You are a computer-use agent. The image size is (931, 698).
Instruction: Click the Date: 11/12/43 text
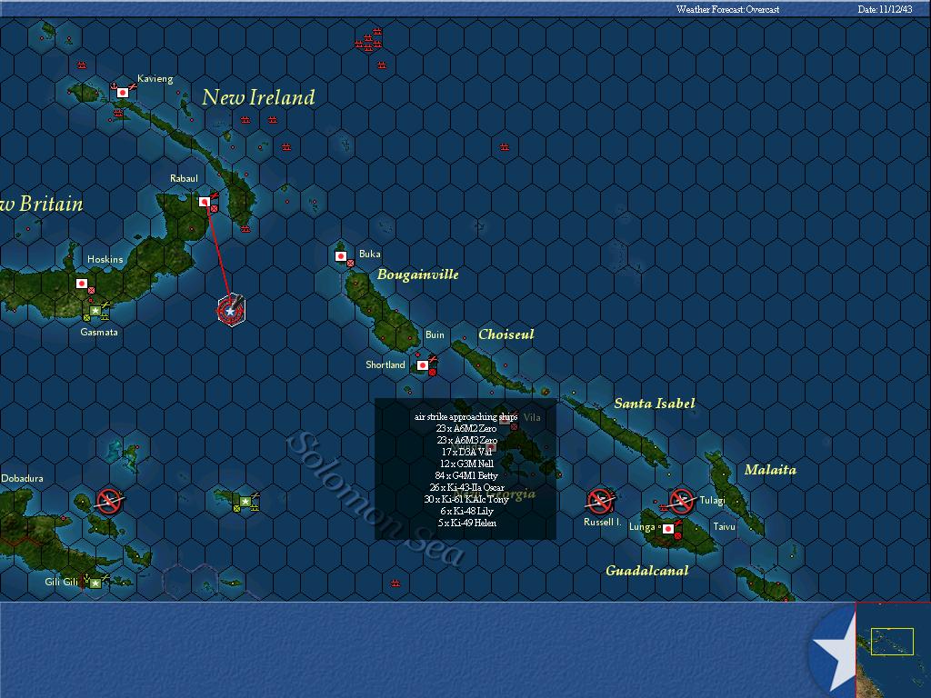885,9
